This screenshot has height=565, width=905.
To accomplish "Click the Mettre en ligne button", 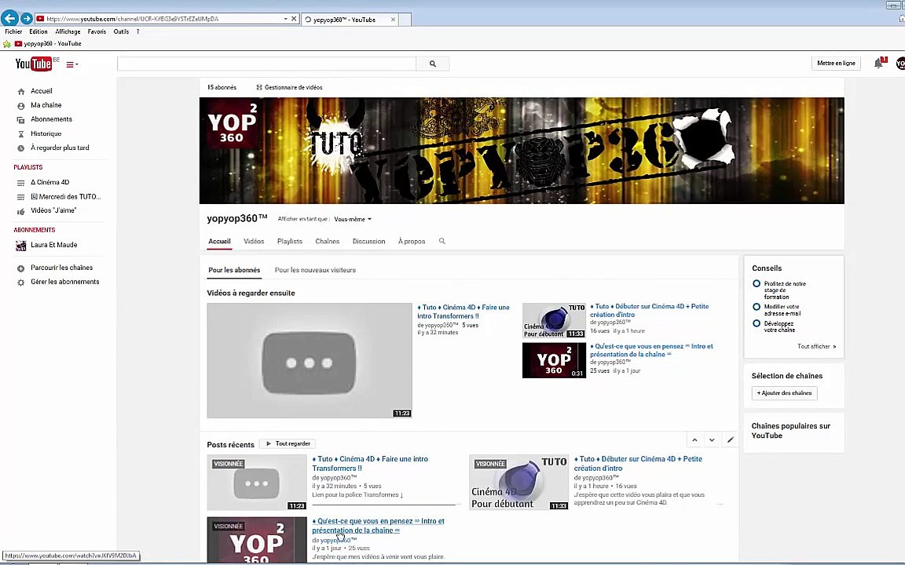I will tap(836, 64).
